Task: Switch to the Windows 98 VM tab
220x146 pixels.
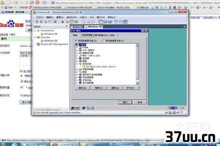Action: pos(93,27)
